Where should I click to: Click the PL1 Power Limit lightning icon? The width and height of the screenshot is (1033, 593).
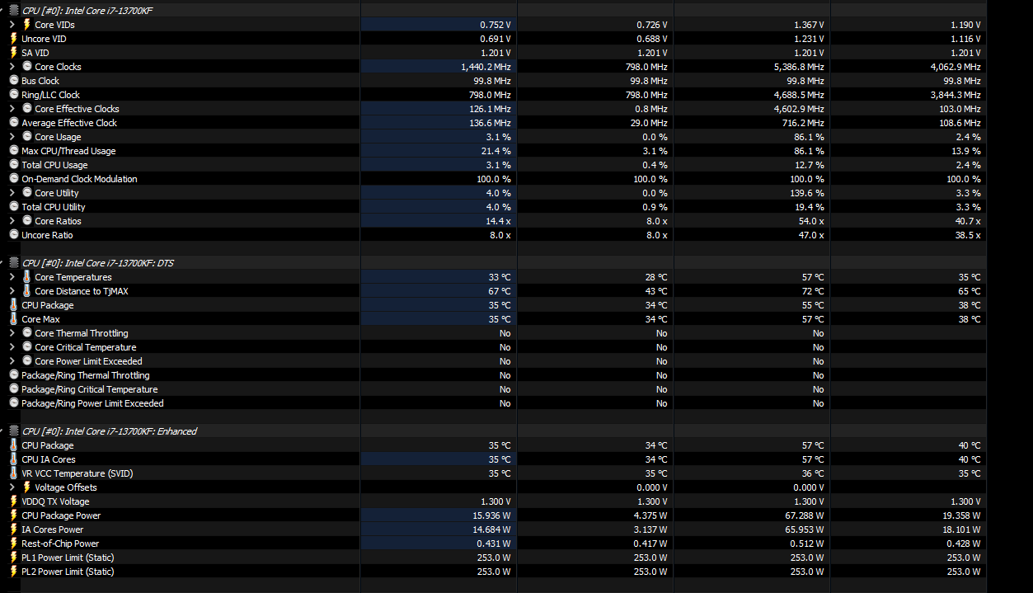[x=13, y=558]
